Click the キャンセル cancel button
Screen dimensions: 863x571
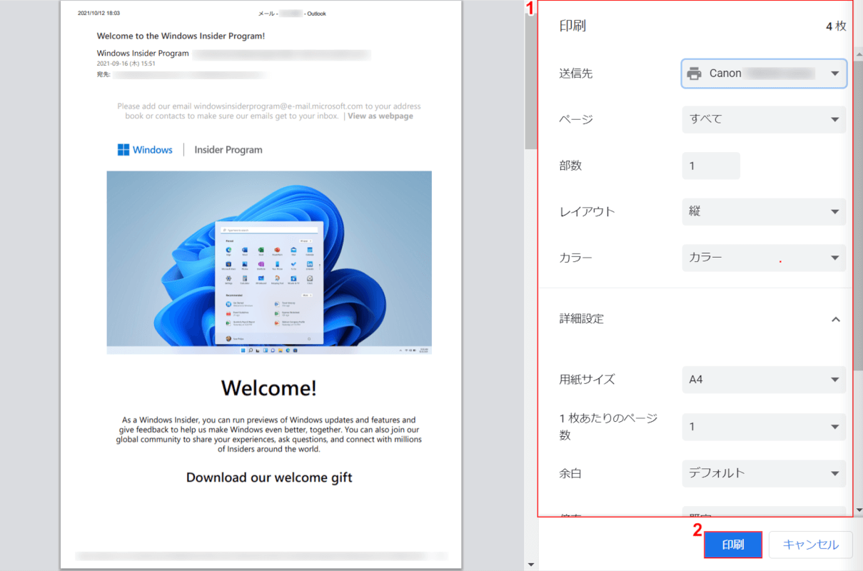coord(811,545)
